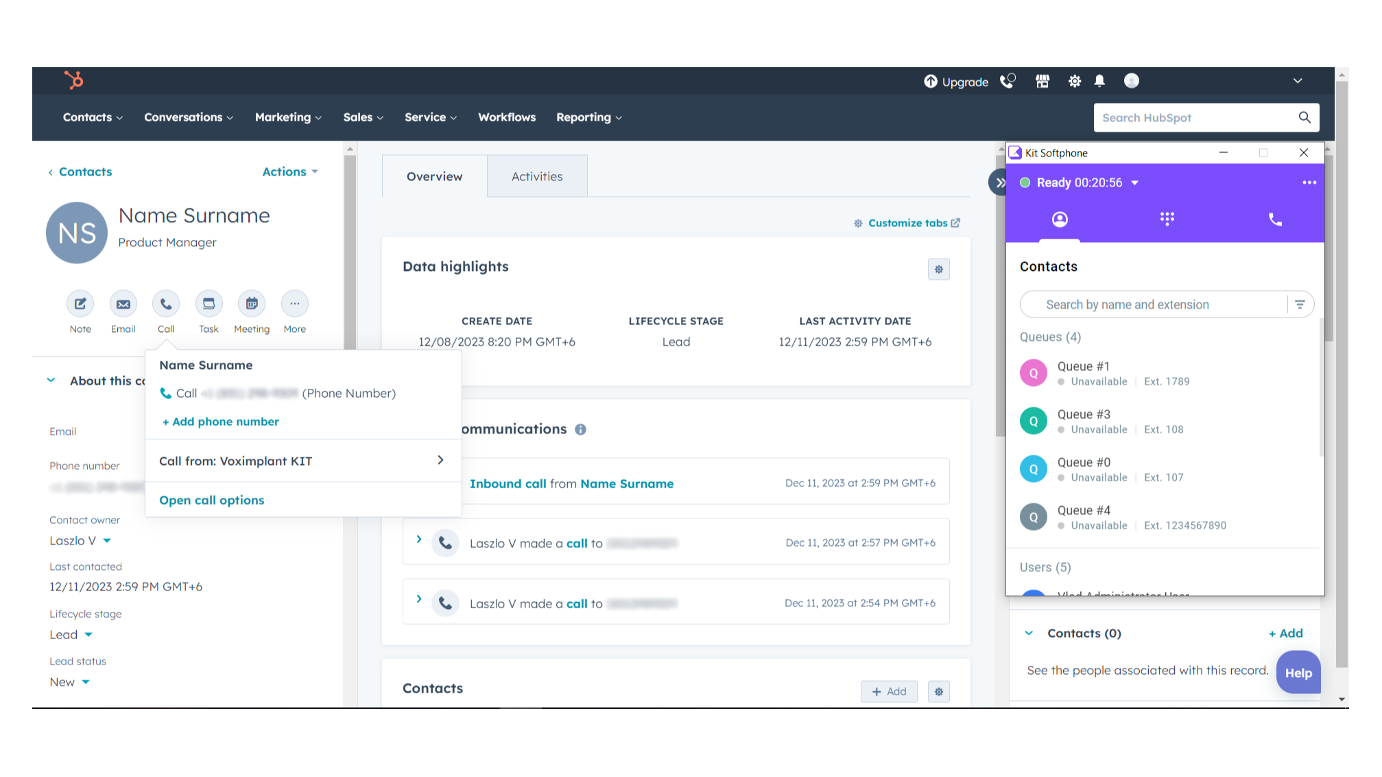Expand the Lead status New dropdown
The width and height of the screenshot is (1382, 777).
point(86,682)
